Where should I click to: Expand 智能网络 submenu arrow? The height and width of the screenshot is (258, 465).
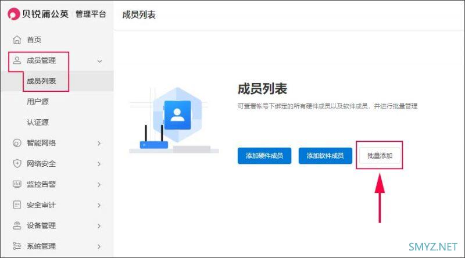99,143
